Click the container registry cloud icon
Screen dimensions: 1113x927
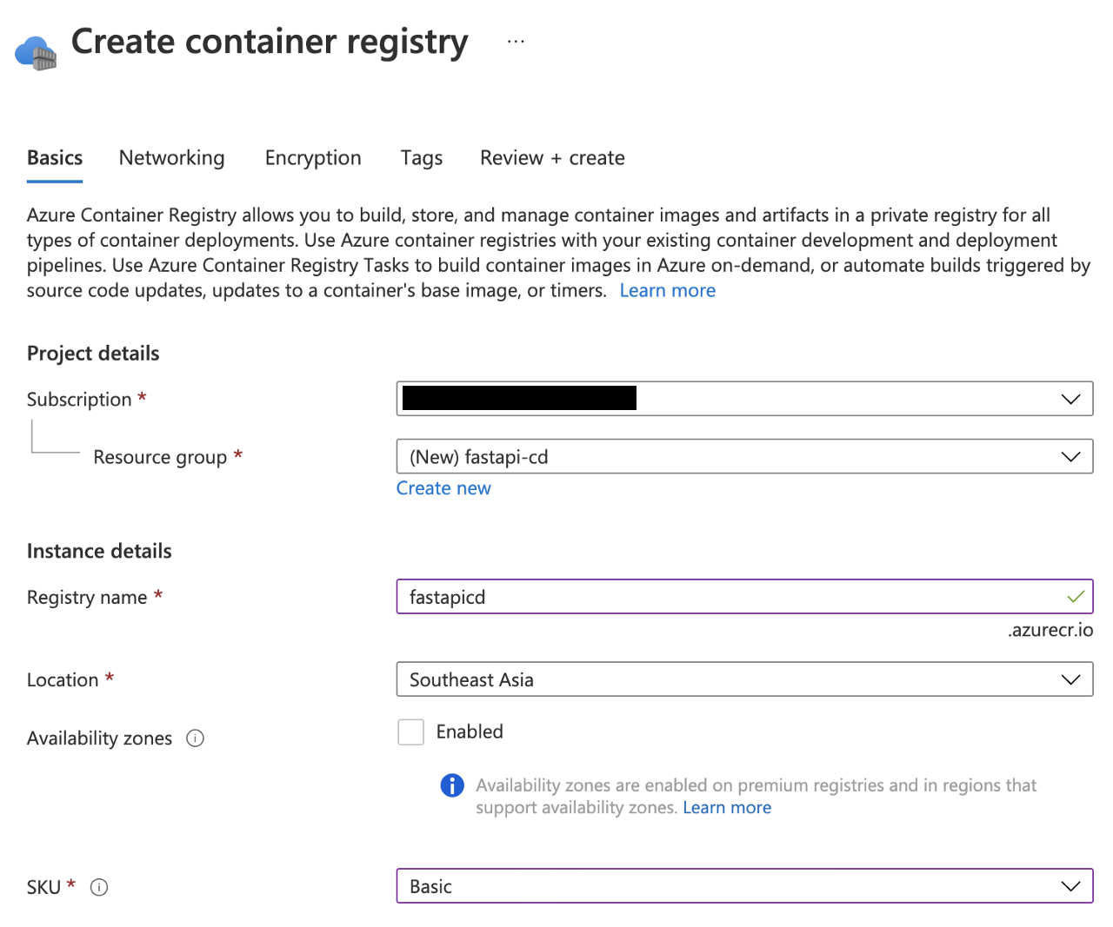click(x=36, y=52)
